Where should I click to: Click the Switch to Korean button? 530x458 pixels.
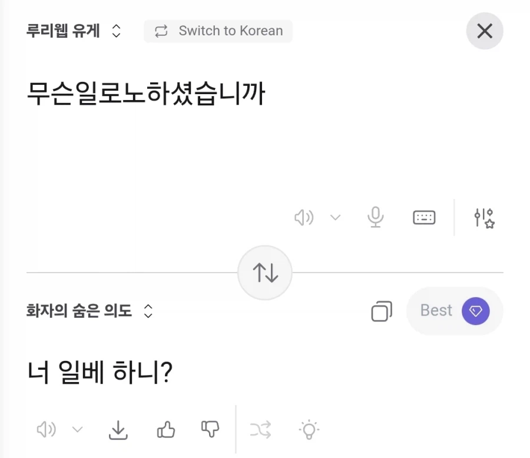pos(218,31)
